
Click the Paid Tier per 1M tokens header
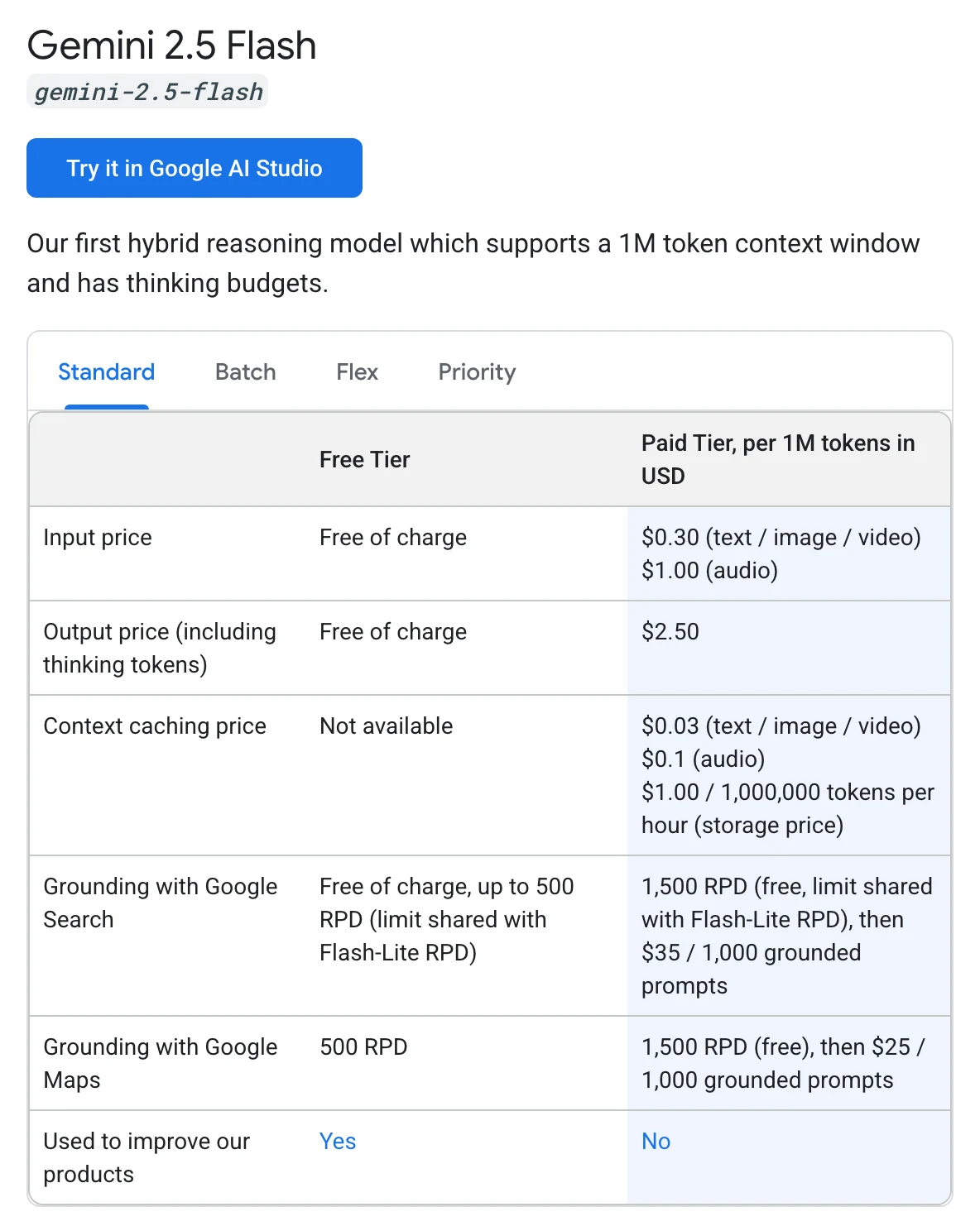(x=778, y=460)
